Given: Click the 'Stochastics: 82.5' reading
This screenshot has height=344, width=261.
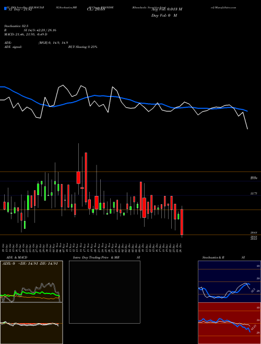Looking at the screenshot, I should [x=16, y=26].
